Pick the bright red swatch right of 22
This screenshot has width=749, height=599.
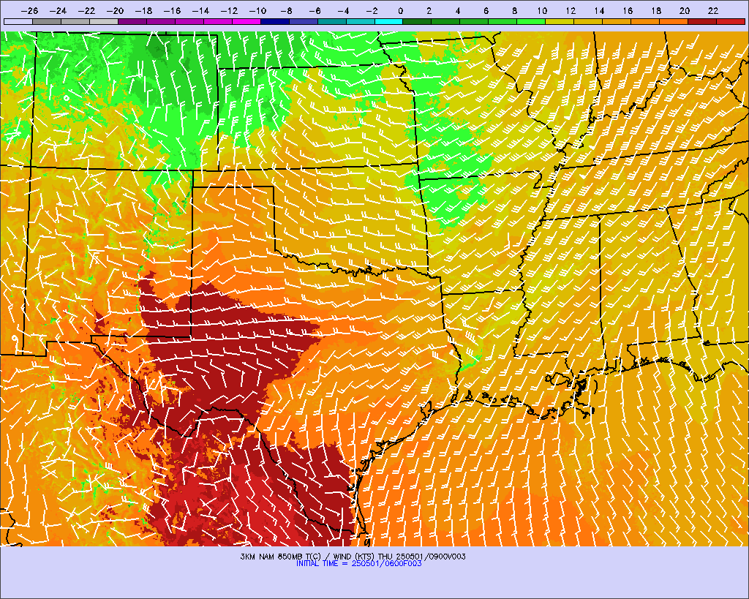click(x=731, y=21)
